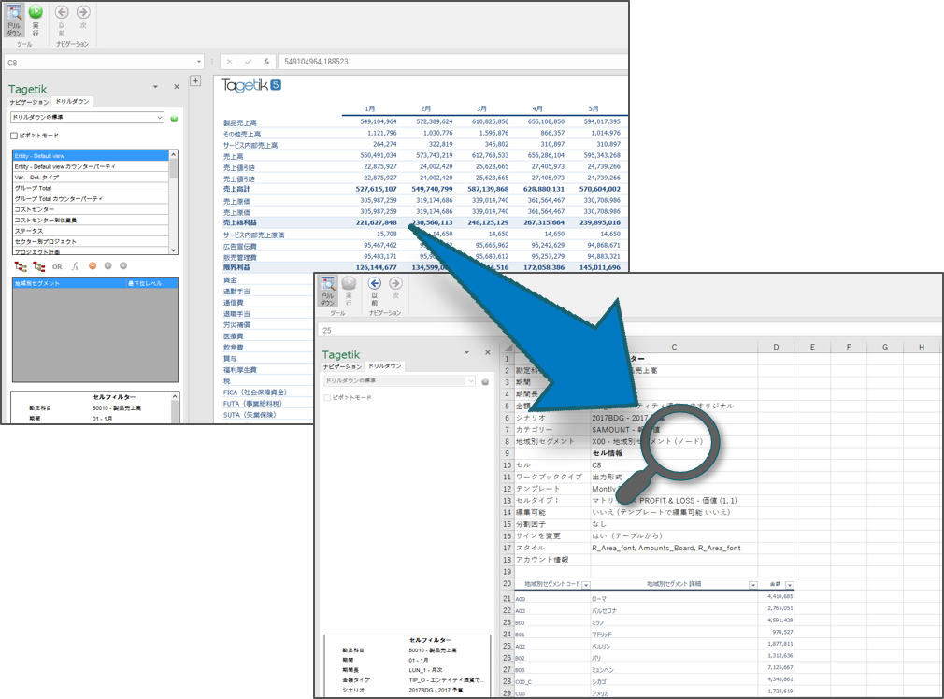
Task: Open filter dropdown for 金額 column
Action: pyautogui.click(x=789, y=585)
